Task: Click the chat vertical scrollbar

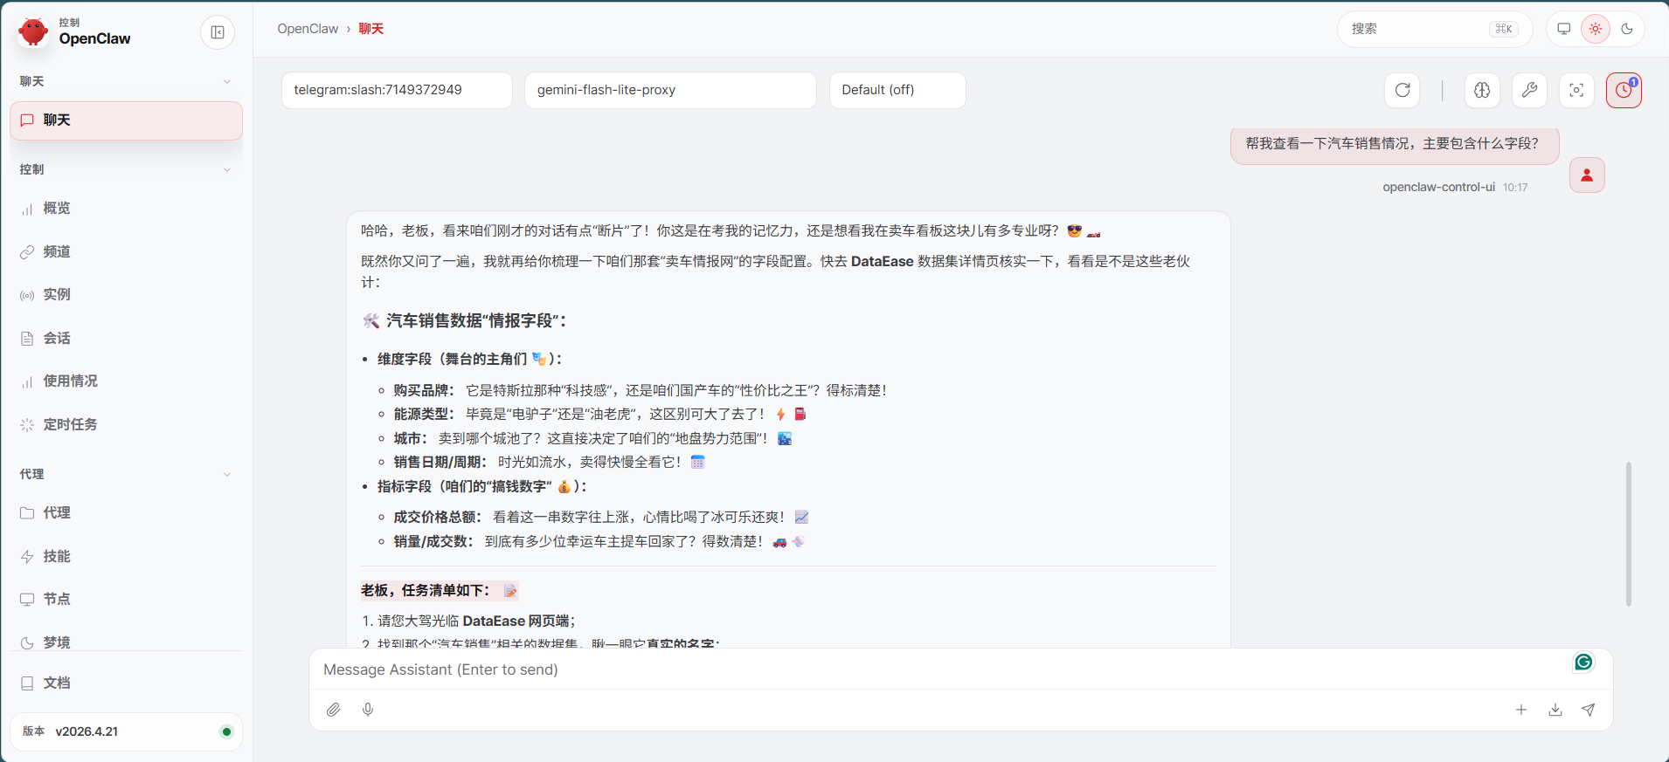Action: (1629, 533)
